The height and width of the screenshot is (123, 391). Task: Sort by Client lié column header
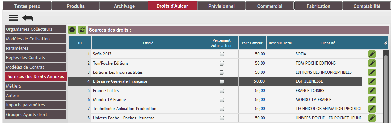pyautogui.click(x=328, y=43)
